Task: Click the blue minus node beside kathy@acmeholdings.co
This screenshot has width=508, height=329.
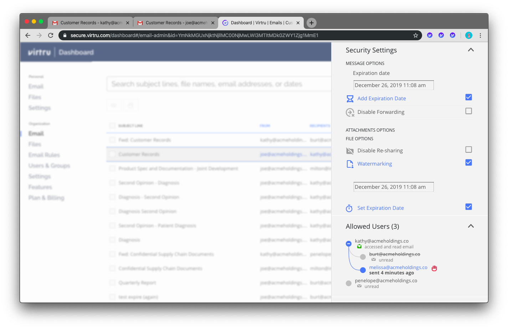Action: click(x=349, y=244)
